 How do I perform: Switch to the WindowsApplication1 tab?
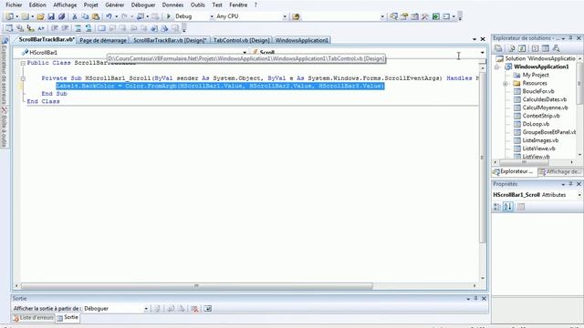(302, 40)
